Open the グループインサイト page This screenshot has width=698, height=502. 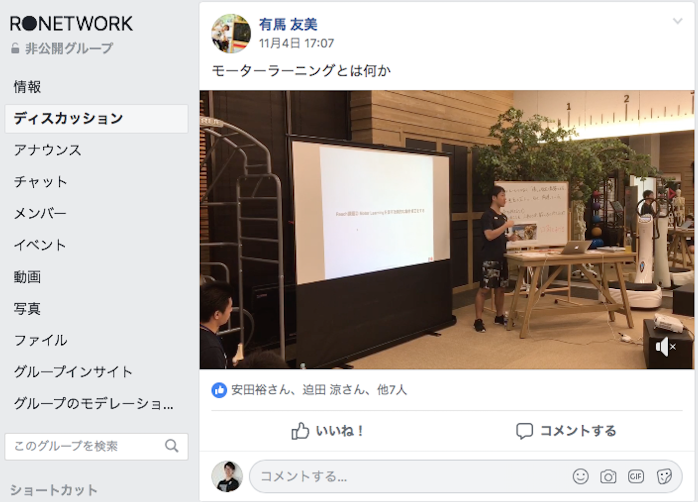click(73, 372)
